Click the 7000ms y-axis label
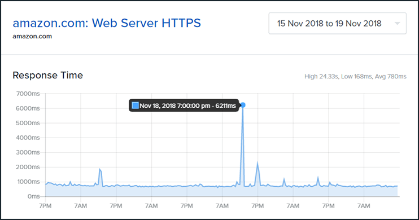The width and height of the screenshot is (419, 220). coord(28,94)
